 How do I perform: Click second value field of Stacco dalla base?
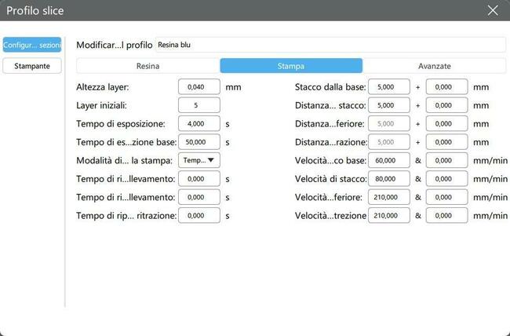(446, 86)
